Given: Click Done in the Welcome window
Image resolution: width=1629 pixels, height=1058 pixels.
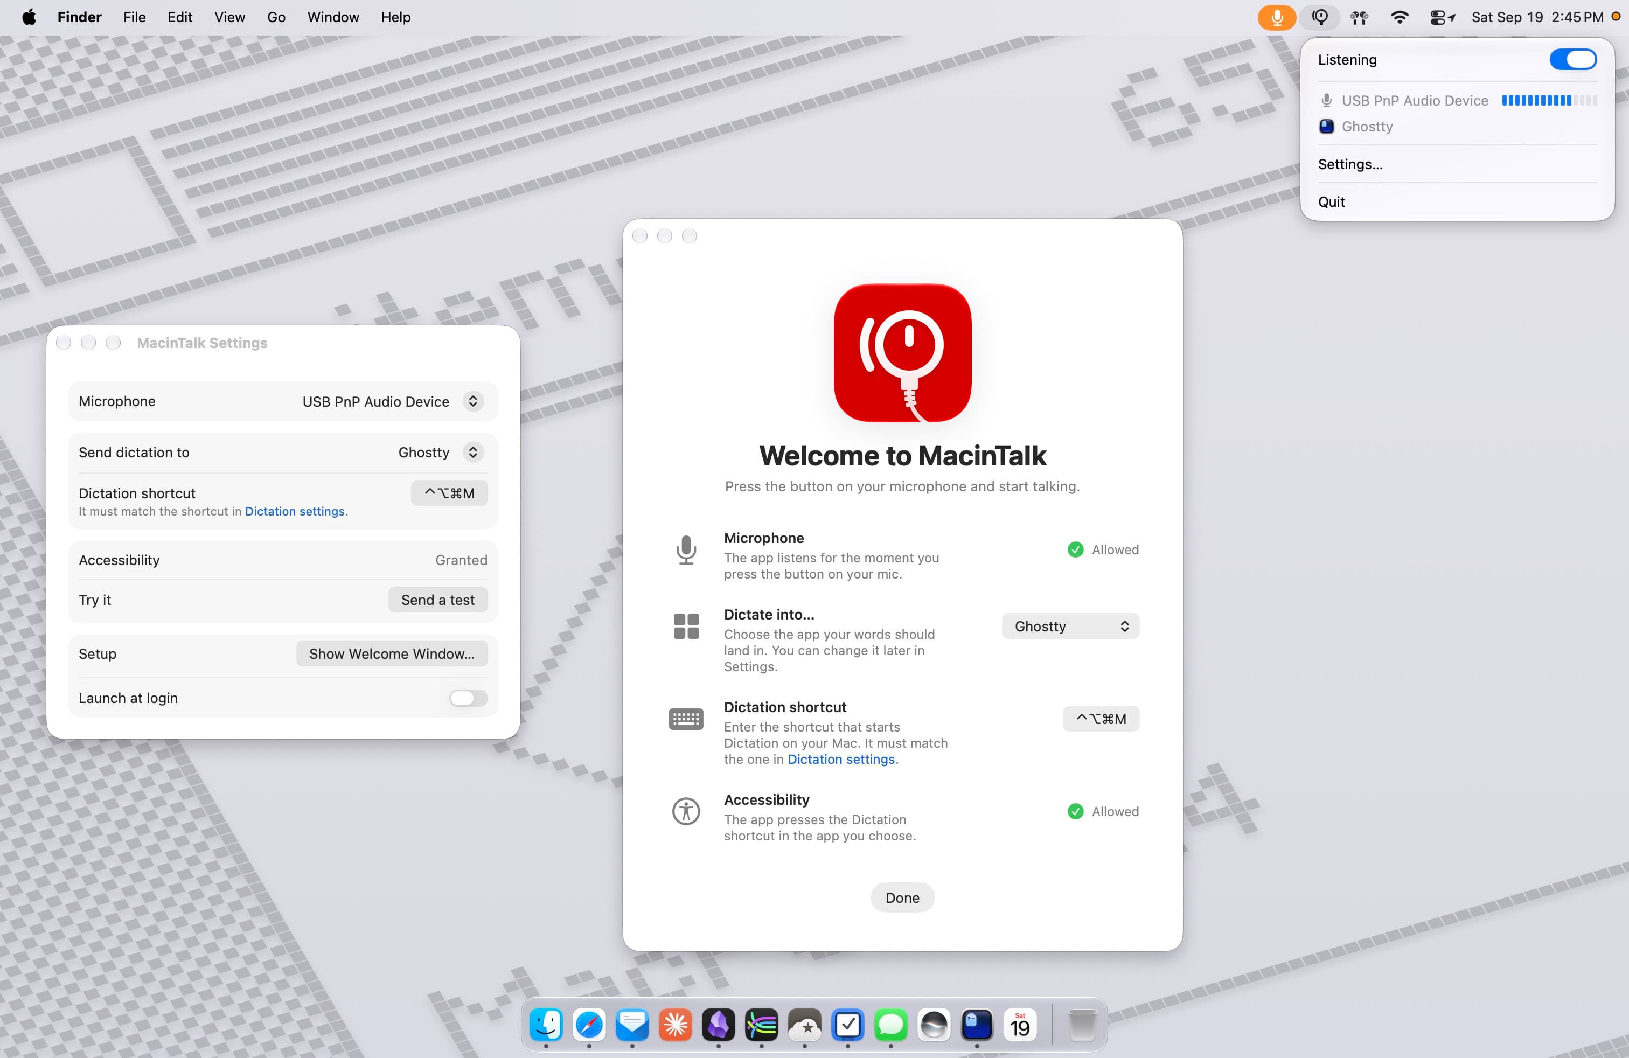Looking at the screenshot, I should (x=902, y=898).
